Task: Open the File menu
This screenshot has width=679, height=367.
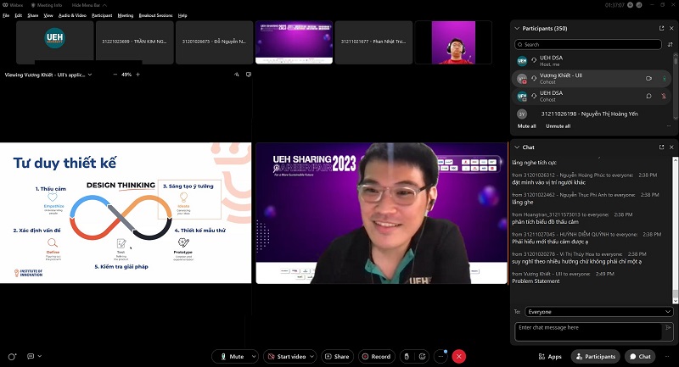Action: point(6,15)
